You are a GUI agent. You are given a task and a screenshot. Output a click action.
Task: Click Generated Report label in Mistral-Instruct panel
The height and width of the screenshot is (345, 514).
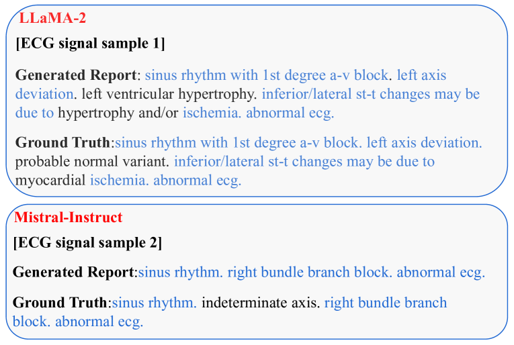pyautogui.click(x=74, y=273)
